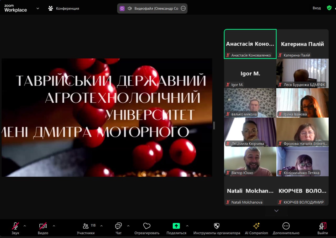
Task: Expand share options arrow next to Поделиться
Action: click(187, 226)
